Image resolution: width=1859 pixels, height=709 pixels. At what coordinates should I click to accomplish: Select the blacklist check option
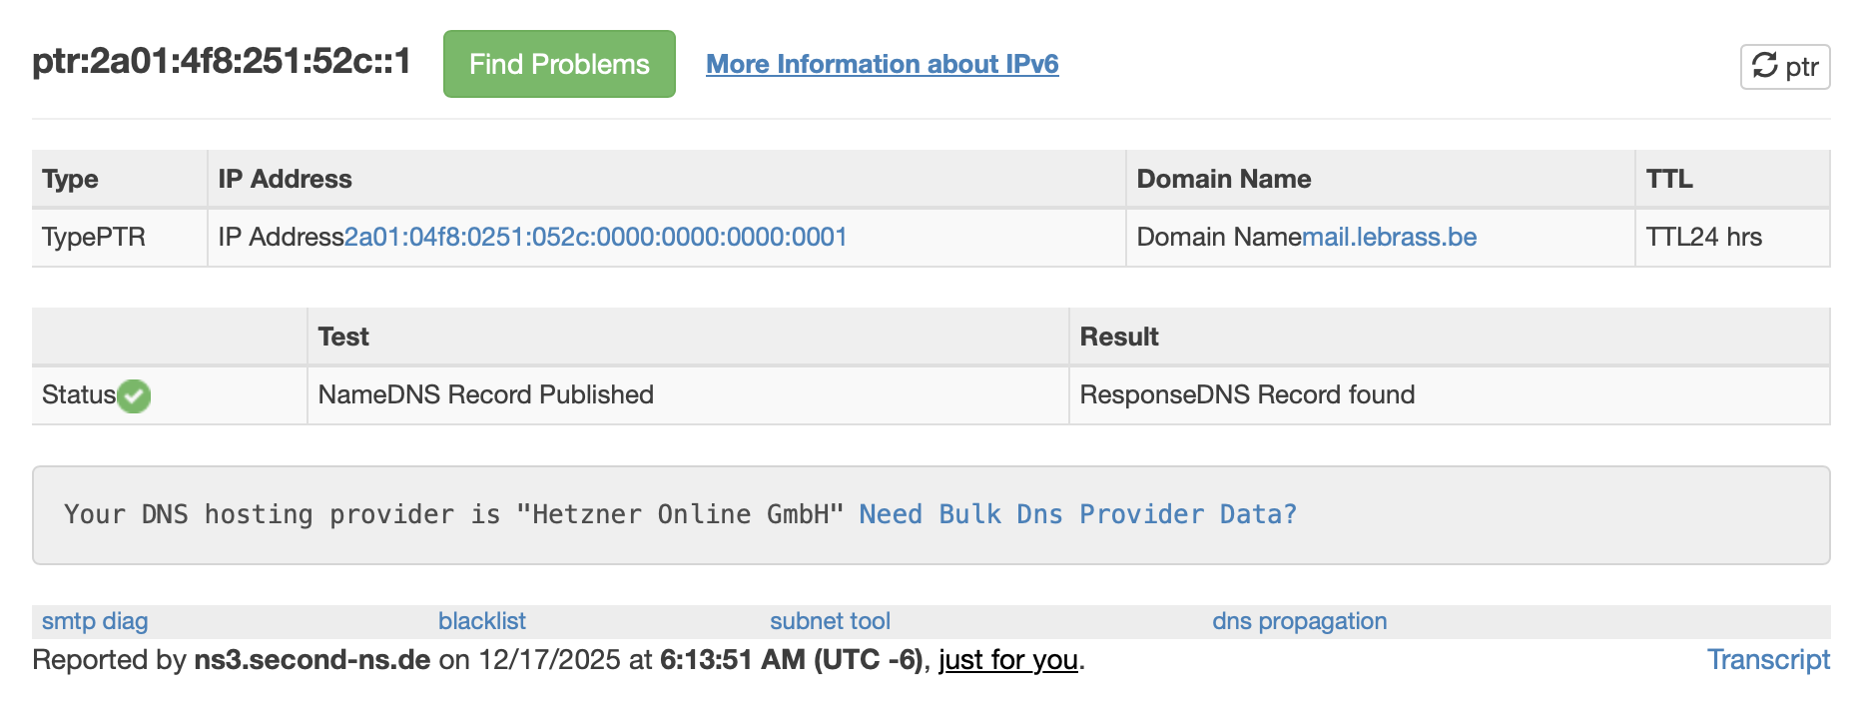[481, 621]
